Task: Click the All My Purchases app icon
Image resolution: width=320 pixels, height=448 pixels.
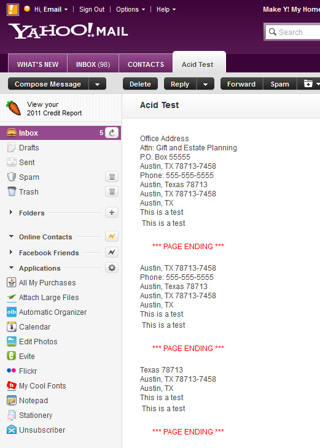Action: coord(12,282)
